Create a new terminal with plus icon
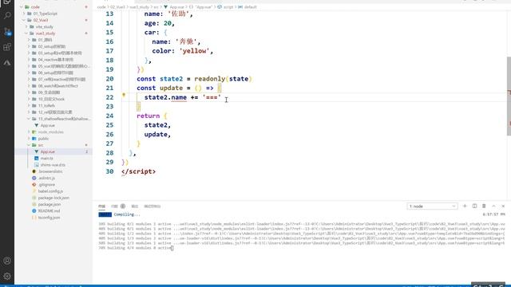 coord(465,206)
